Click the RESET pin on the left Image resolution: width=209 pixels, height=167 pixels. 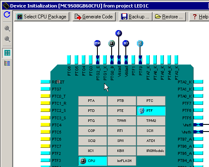click(x=45, y=82)
